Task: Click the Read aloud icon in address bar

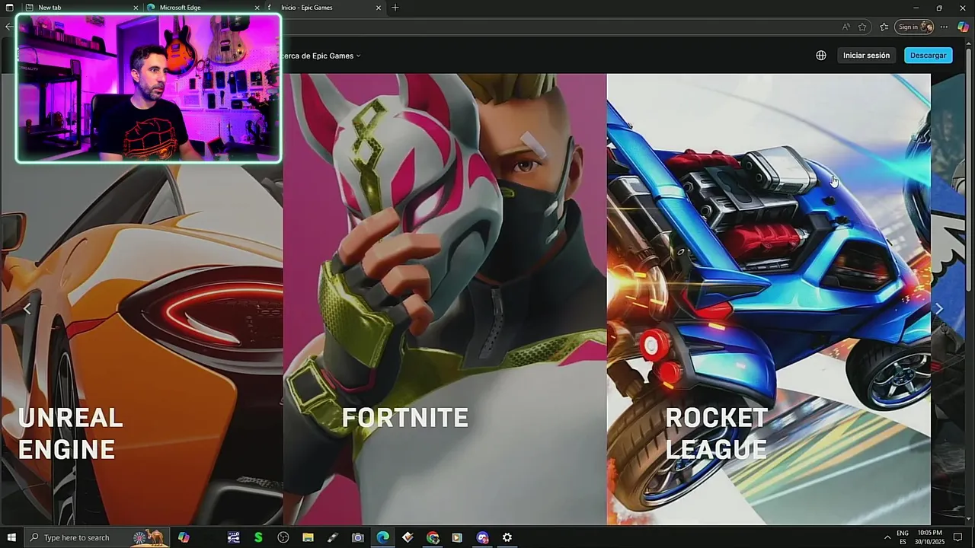Action: [x=846, y=27]
